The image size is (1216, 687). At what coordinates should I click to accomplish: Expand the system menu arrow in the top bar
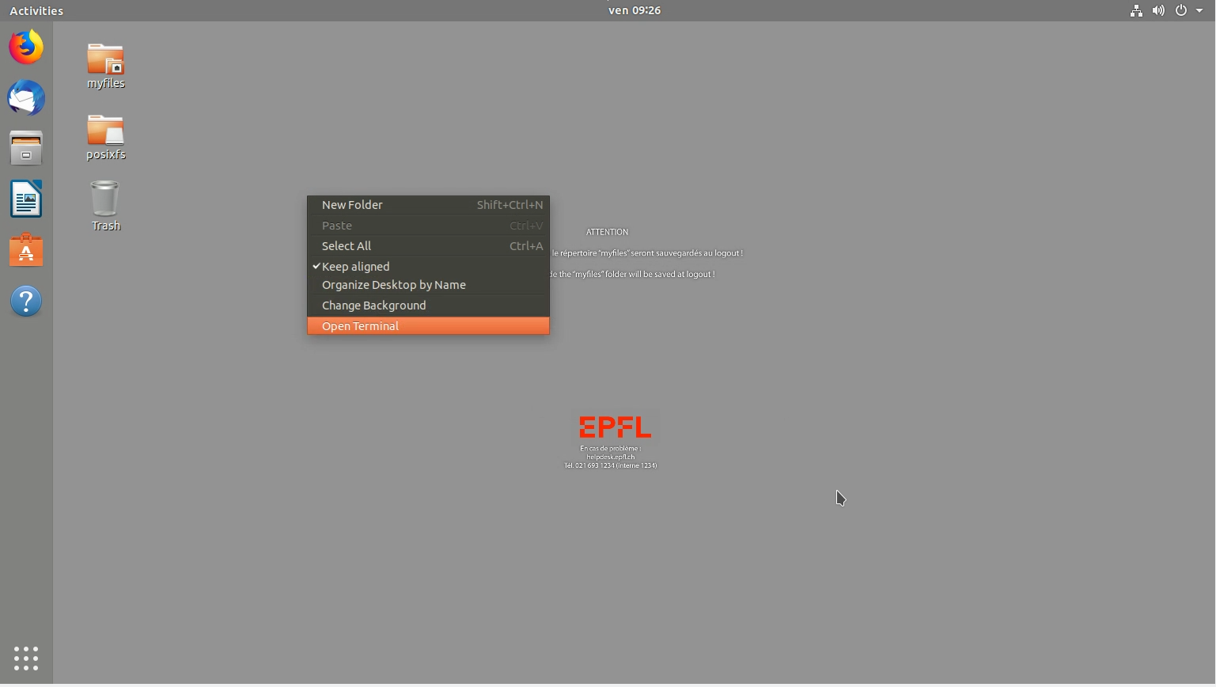coord(1199,11)
